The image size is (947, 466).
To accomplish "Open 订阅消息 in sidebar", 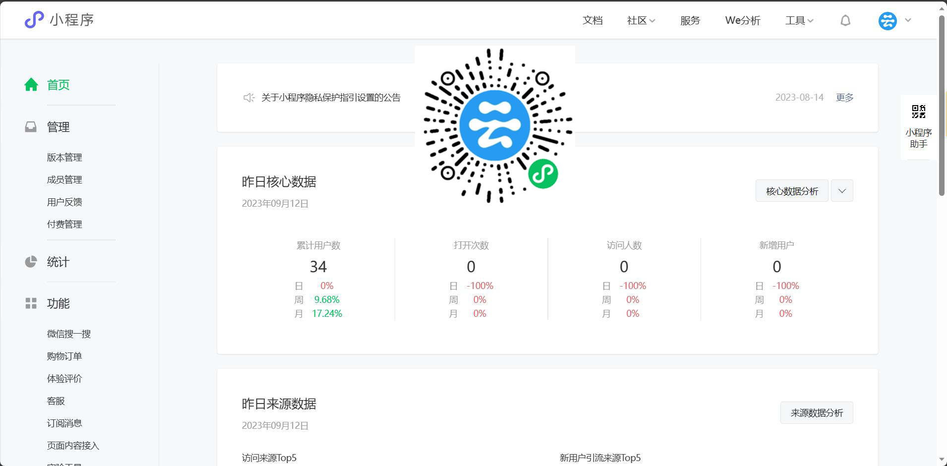I will point(64,423).
